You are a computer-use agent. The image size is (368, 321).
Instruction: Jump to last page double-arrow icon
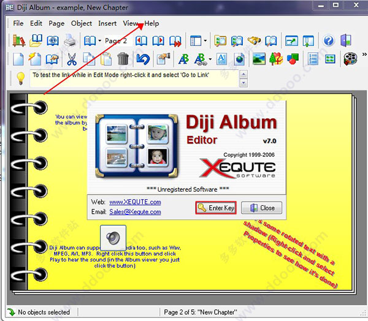175,41
